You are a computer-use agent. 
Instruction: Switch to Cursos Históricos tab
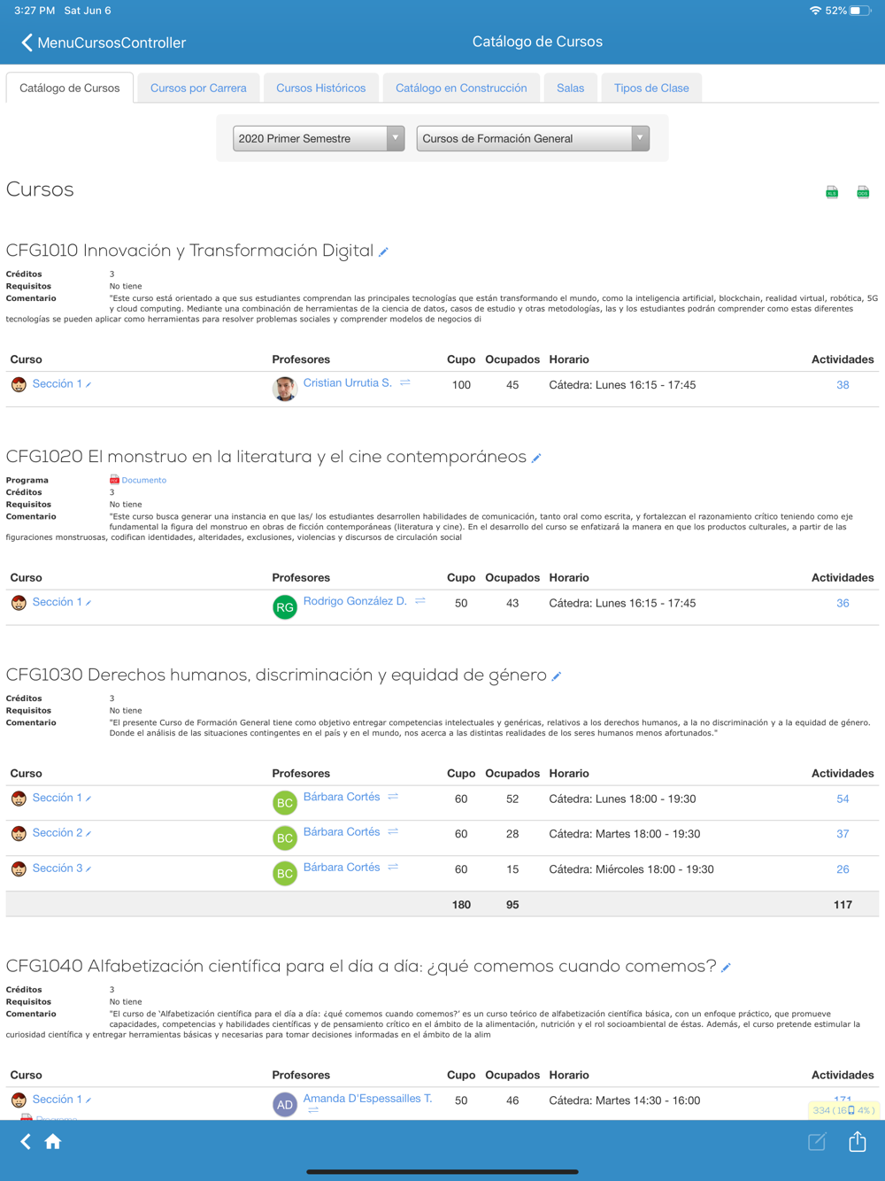pyautogui.click(x=321, y=88)
